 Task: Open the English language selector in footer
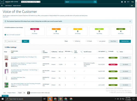(21, 93)
